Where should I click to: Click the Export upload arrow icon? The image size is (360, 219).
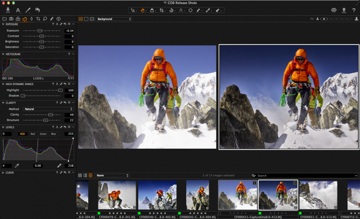(344, 10)
